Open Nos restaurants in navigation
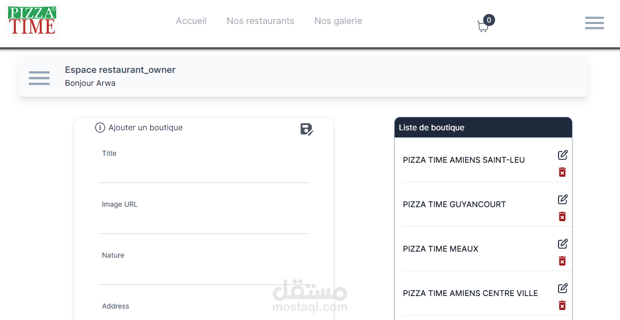The image size is (620, 320). coord(260,21)
